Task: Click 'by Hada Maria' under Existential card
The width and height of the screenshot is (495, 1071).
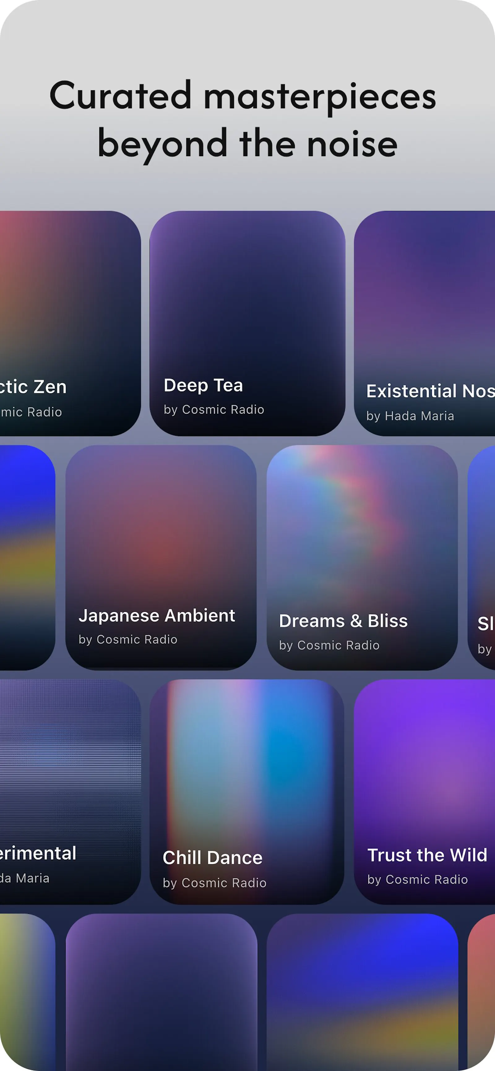Action: (410, 416)
